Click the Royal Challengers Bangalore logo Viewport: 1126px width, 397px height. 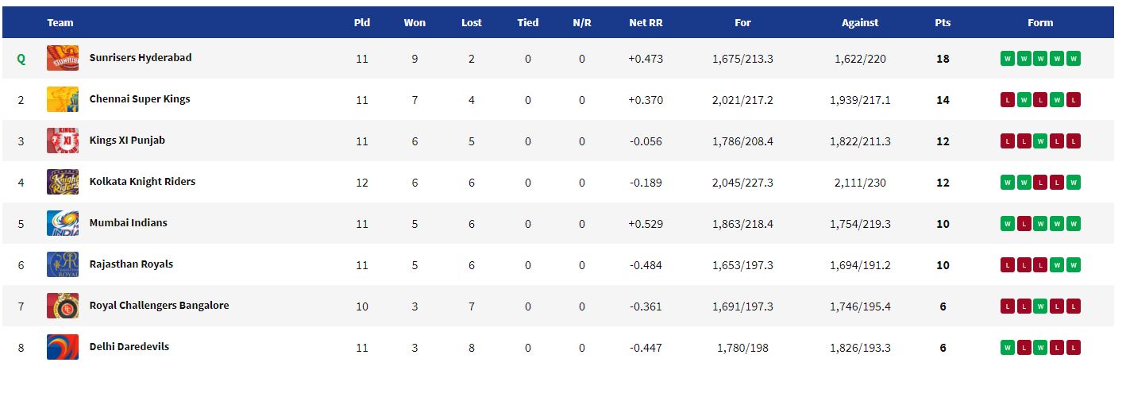tap(63, 306)
